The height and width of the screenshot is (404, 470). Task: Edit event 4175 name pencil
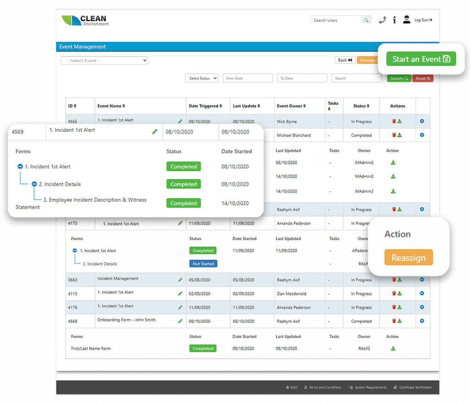click(180, 223)
